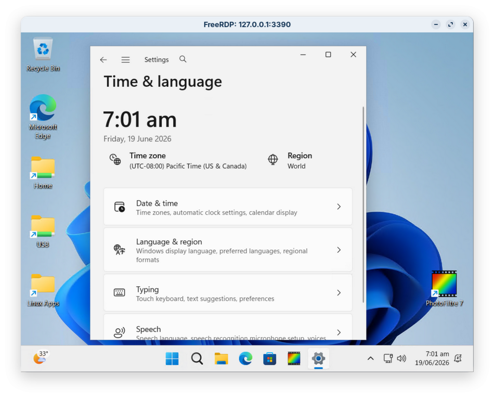The image size is (494, 397).
Task: Click the Settings search magnifier icon
Action: 183,59
